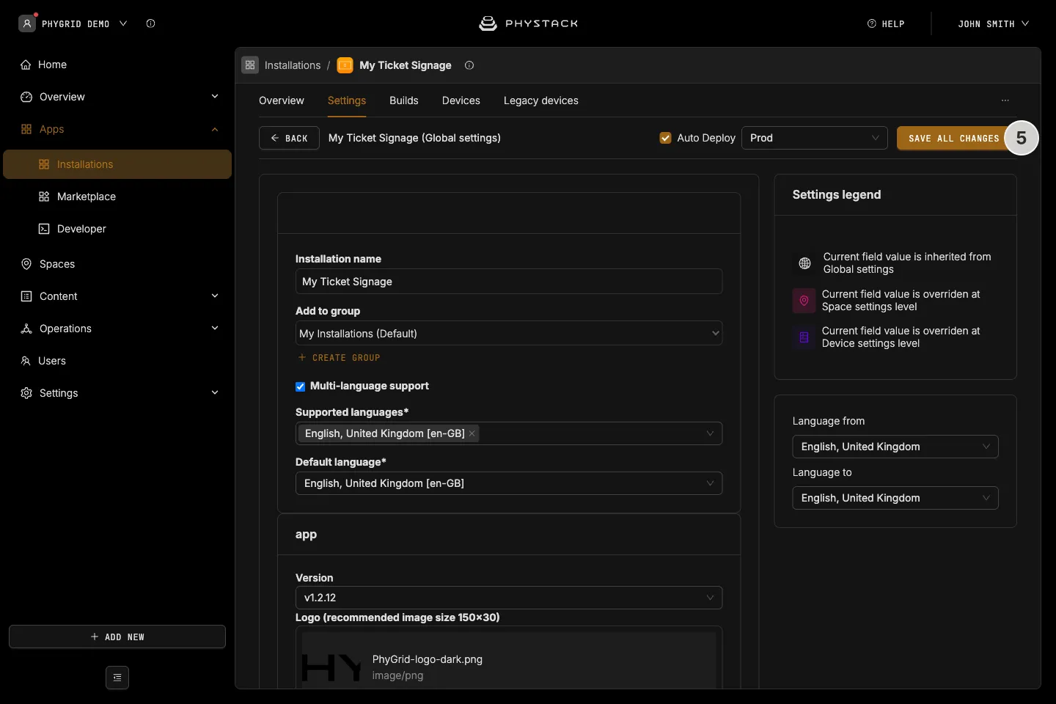Switch to the Overview tab

tap(282, 100)
